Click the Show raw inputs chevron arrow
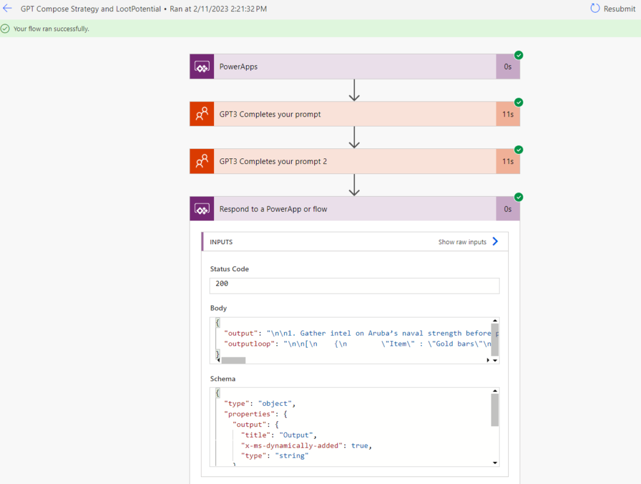Image resolution: width=641 pixels, height=484 pixels. click(x=495, y=242)
